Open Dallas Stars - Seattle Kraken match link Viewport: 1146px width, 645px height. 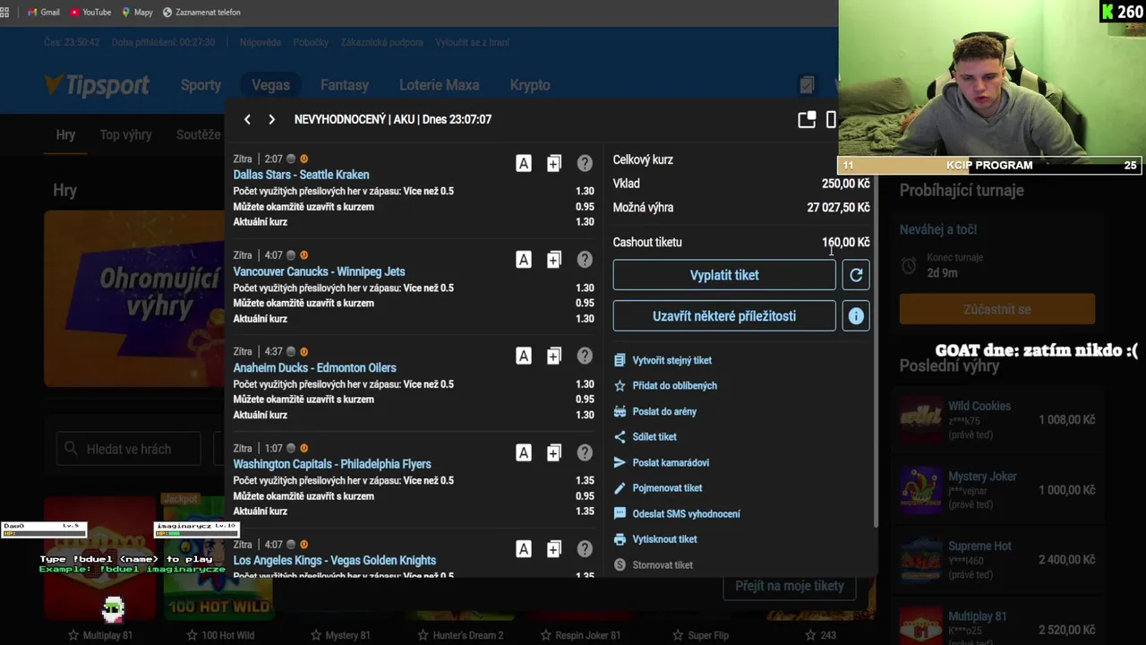301,175
